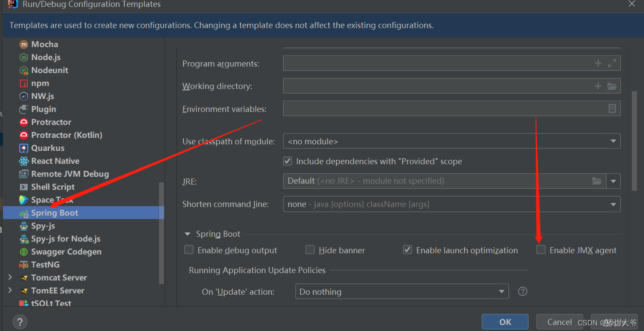Click the TomEE Server icon
The width and height of the screenshot is (644, 331).
(24, 290)
